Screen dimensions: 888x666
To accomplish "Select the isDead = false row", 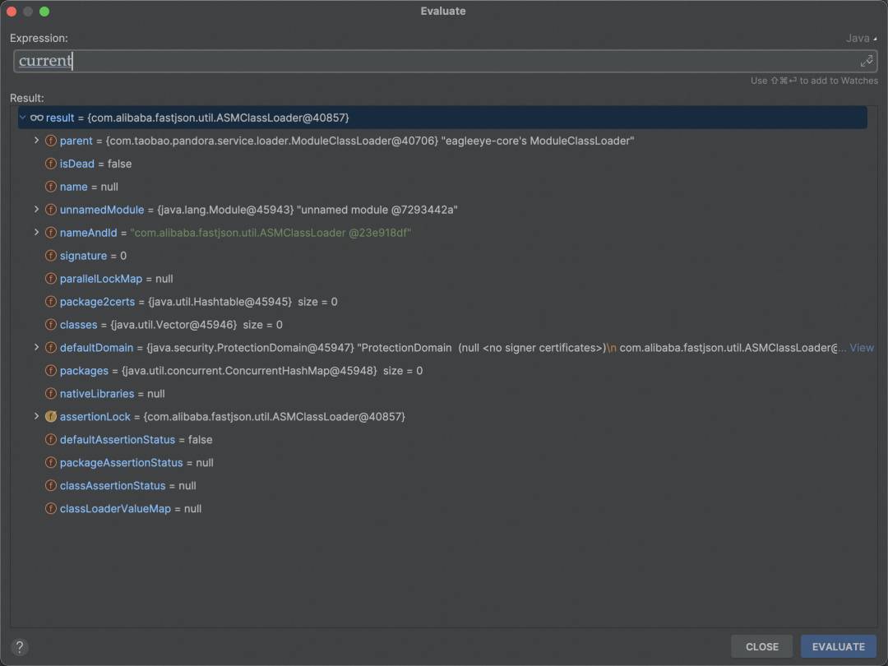I will (442, 164).
